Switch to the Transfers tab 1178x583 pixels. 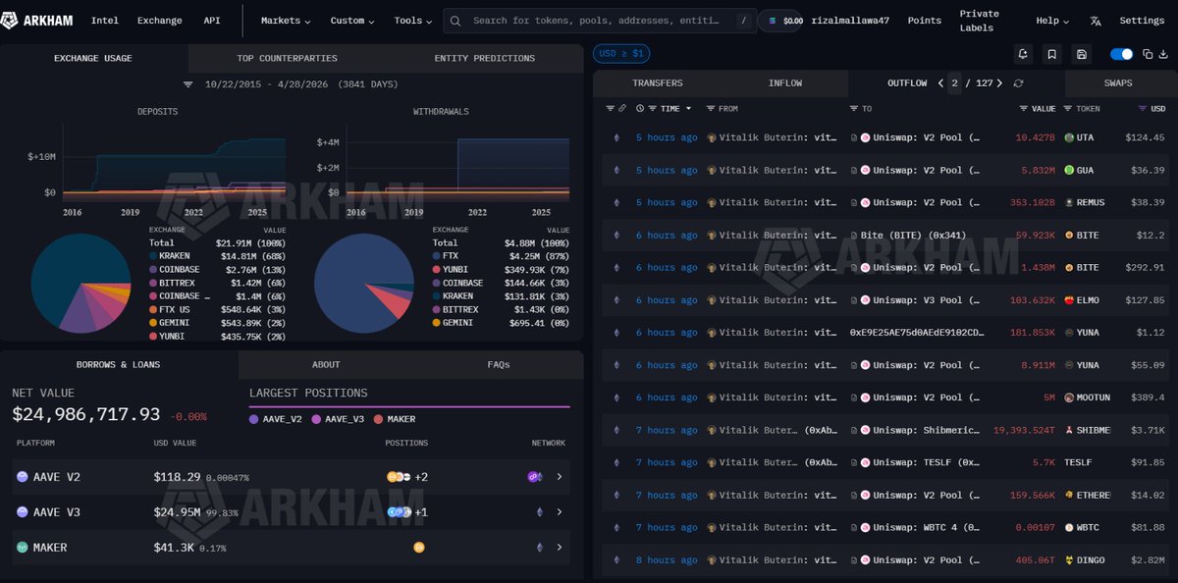click(x=658, y=83)
